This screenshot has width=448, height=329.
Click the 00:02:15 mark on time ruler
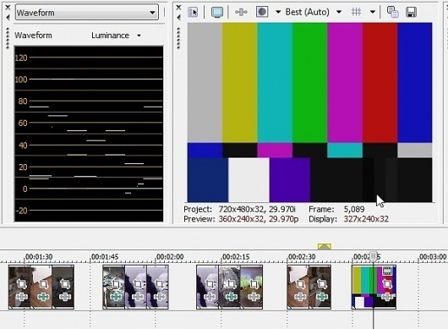236,256
